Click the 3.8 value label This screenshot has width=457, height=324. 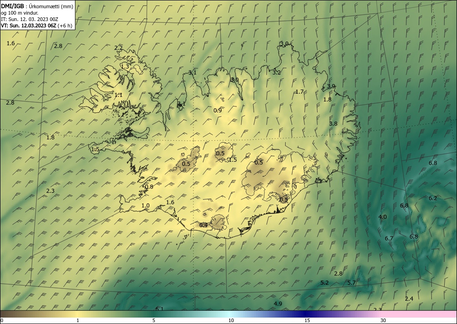[x=333, y=123]
